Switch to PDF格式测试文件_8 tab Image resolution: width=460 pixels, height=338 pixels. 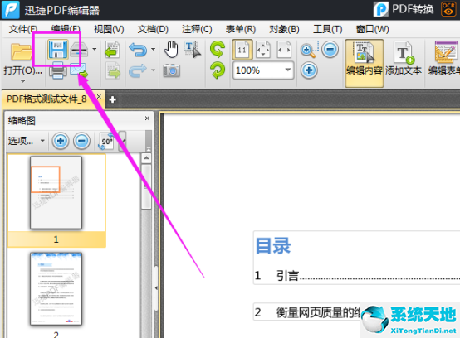pyautogui.click(x=46, y=99)
